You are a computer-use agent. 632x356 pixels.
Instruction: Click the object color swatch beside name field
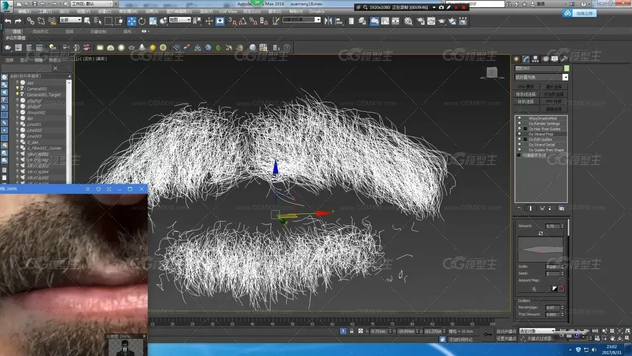(x=566, y=68)
